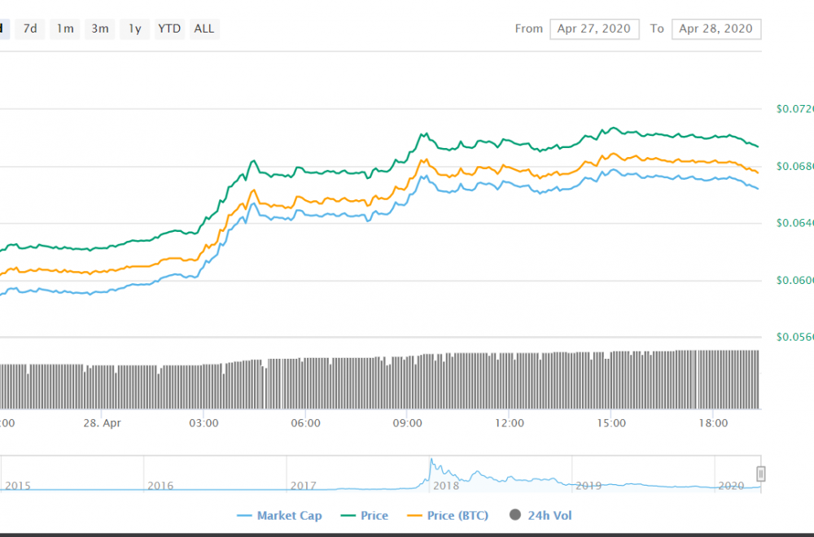Click the 15:00 x-axis label
This screenshot has width=814, height=537.
[x=611, y=423]
